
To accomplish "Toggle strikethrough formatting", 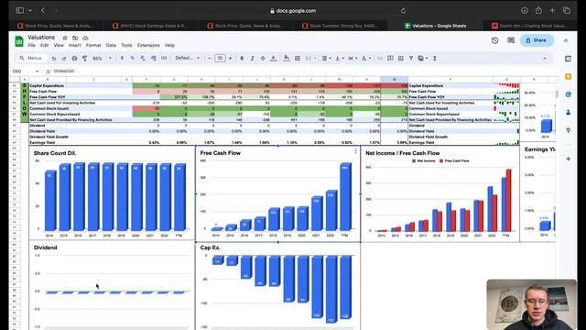I will pos(263,59).
